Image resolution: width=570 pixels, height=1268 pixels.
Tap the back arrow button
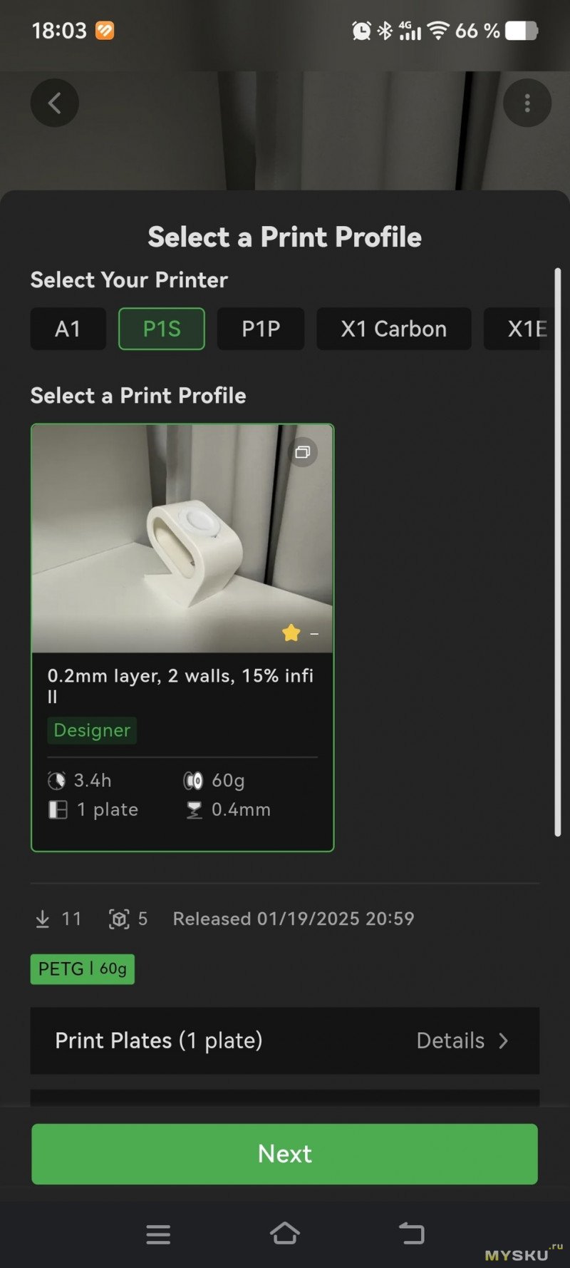coord(55,103)
